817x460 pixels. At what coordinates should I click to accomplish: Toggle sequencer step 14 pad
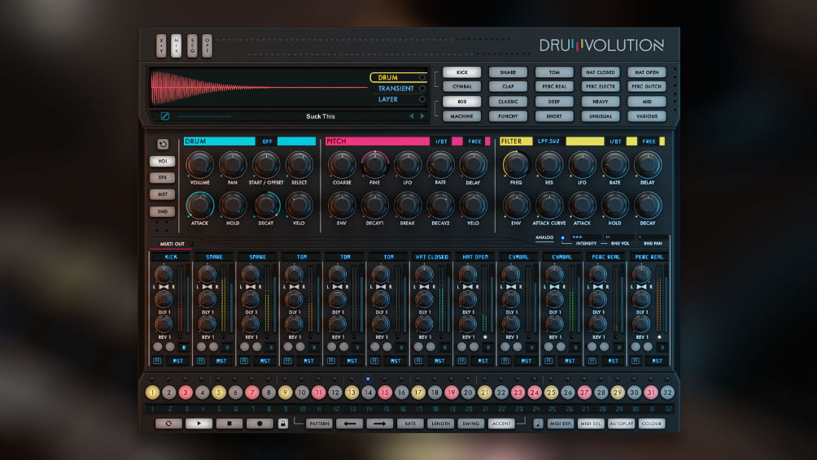pyautogui.click(x=369, y=393)
